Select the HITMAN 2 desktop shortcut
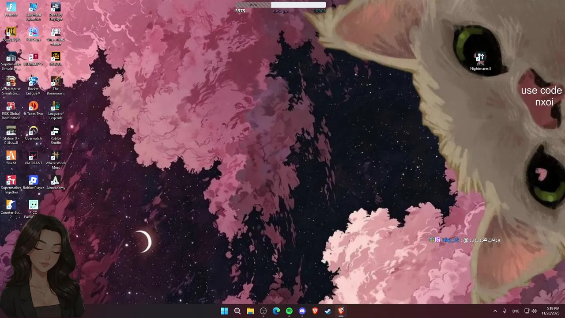 [33, 59]
